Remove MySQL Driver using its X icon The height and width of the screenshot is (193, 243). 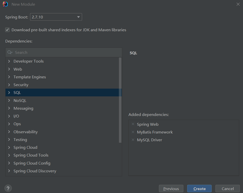pos(133,140)
